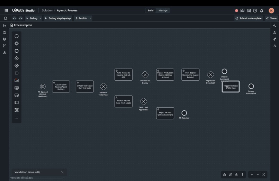Select the Regression Detected gateway

pyautogui.click(x=210, y=75)
